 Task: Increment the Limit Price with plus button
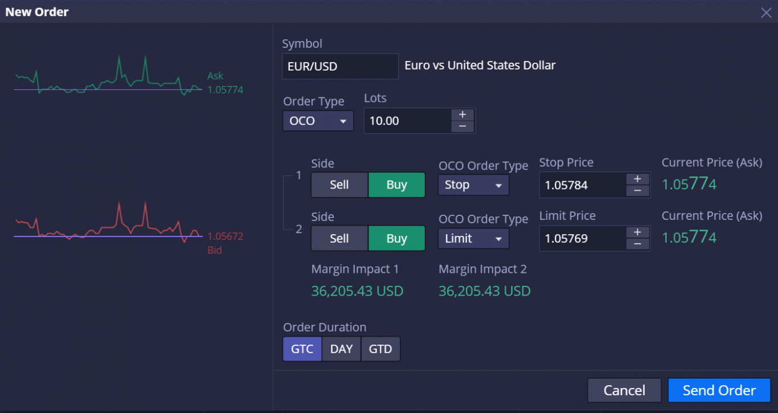click(638, 231)
